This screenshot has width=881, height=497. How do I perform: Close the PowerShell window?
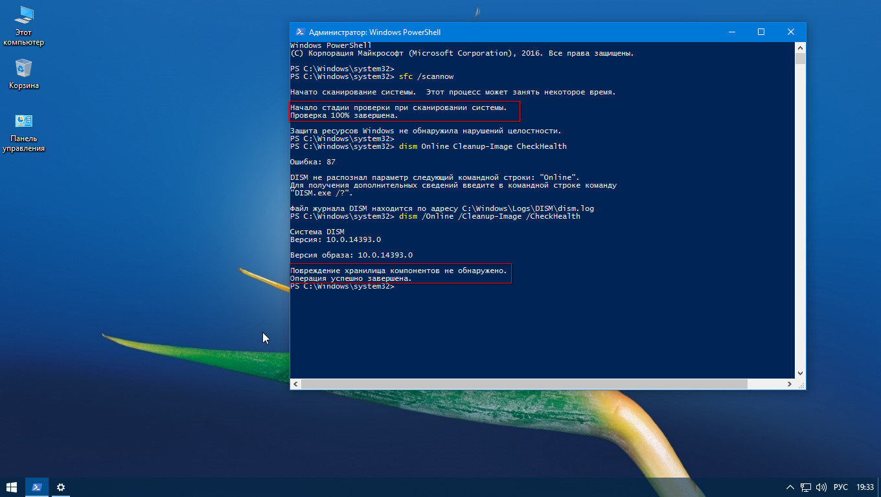coord(791,32)
